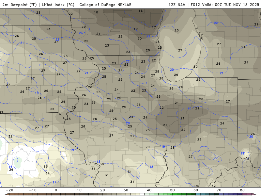Click the "F012 Valid: 00Z TUE NOV 18 2025" text
The height and width of the screenshot is (196, 261).
point(225,5)
